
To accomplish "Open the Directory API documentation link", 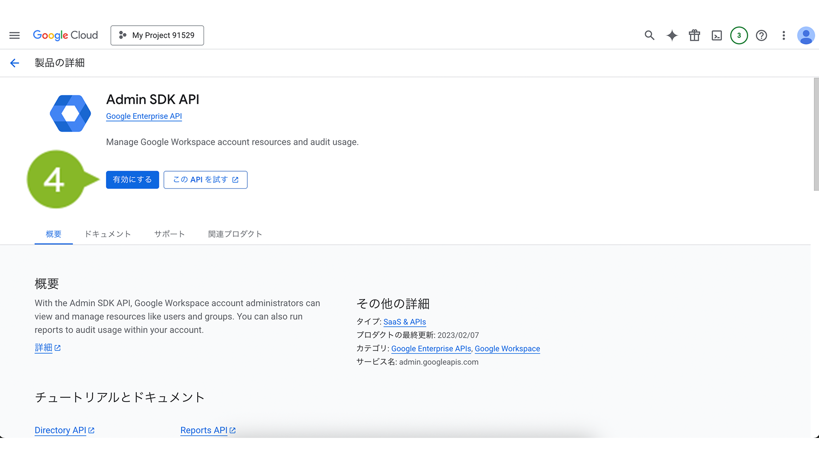I will tap(60, 430).
